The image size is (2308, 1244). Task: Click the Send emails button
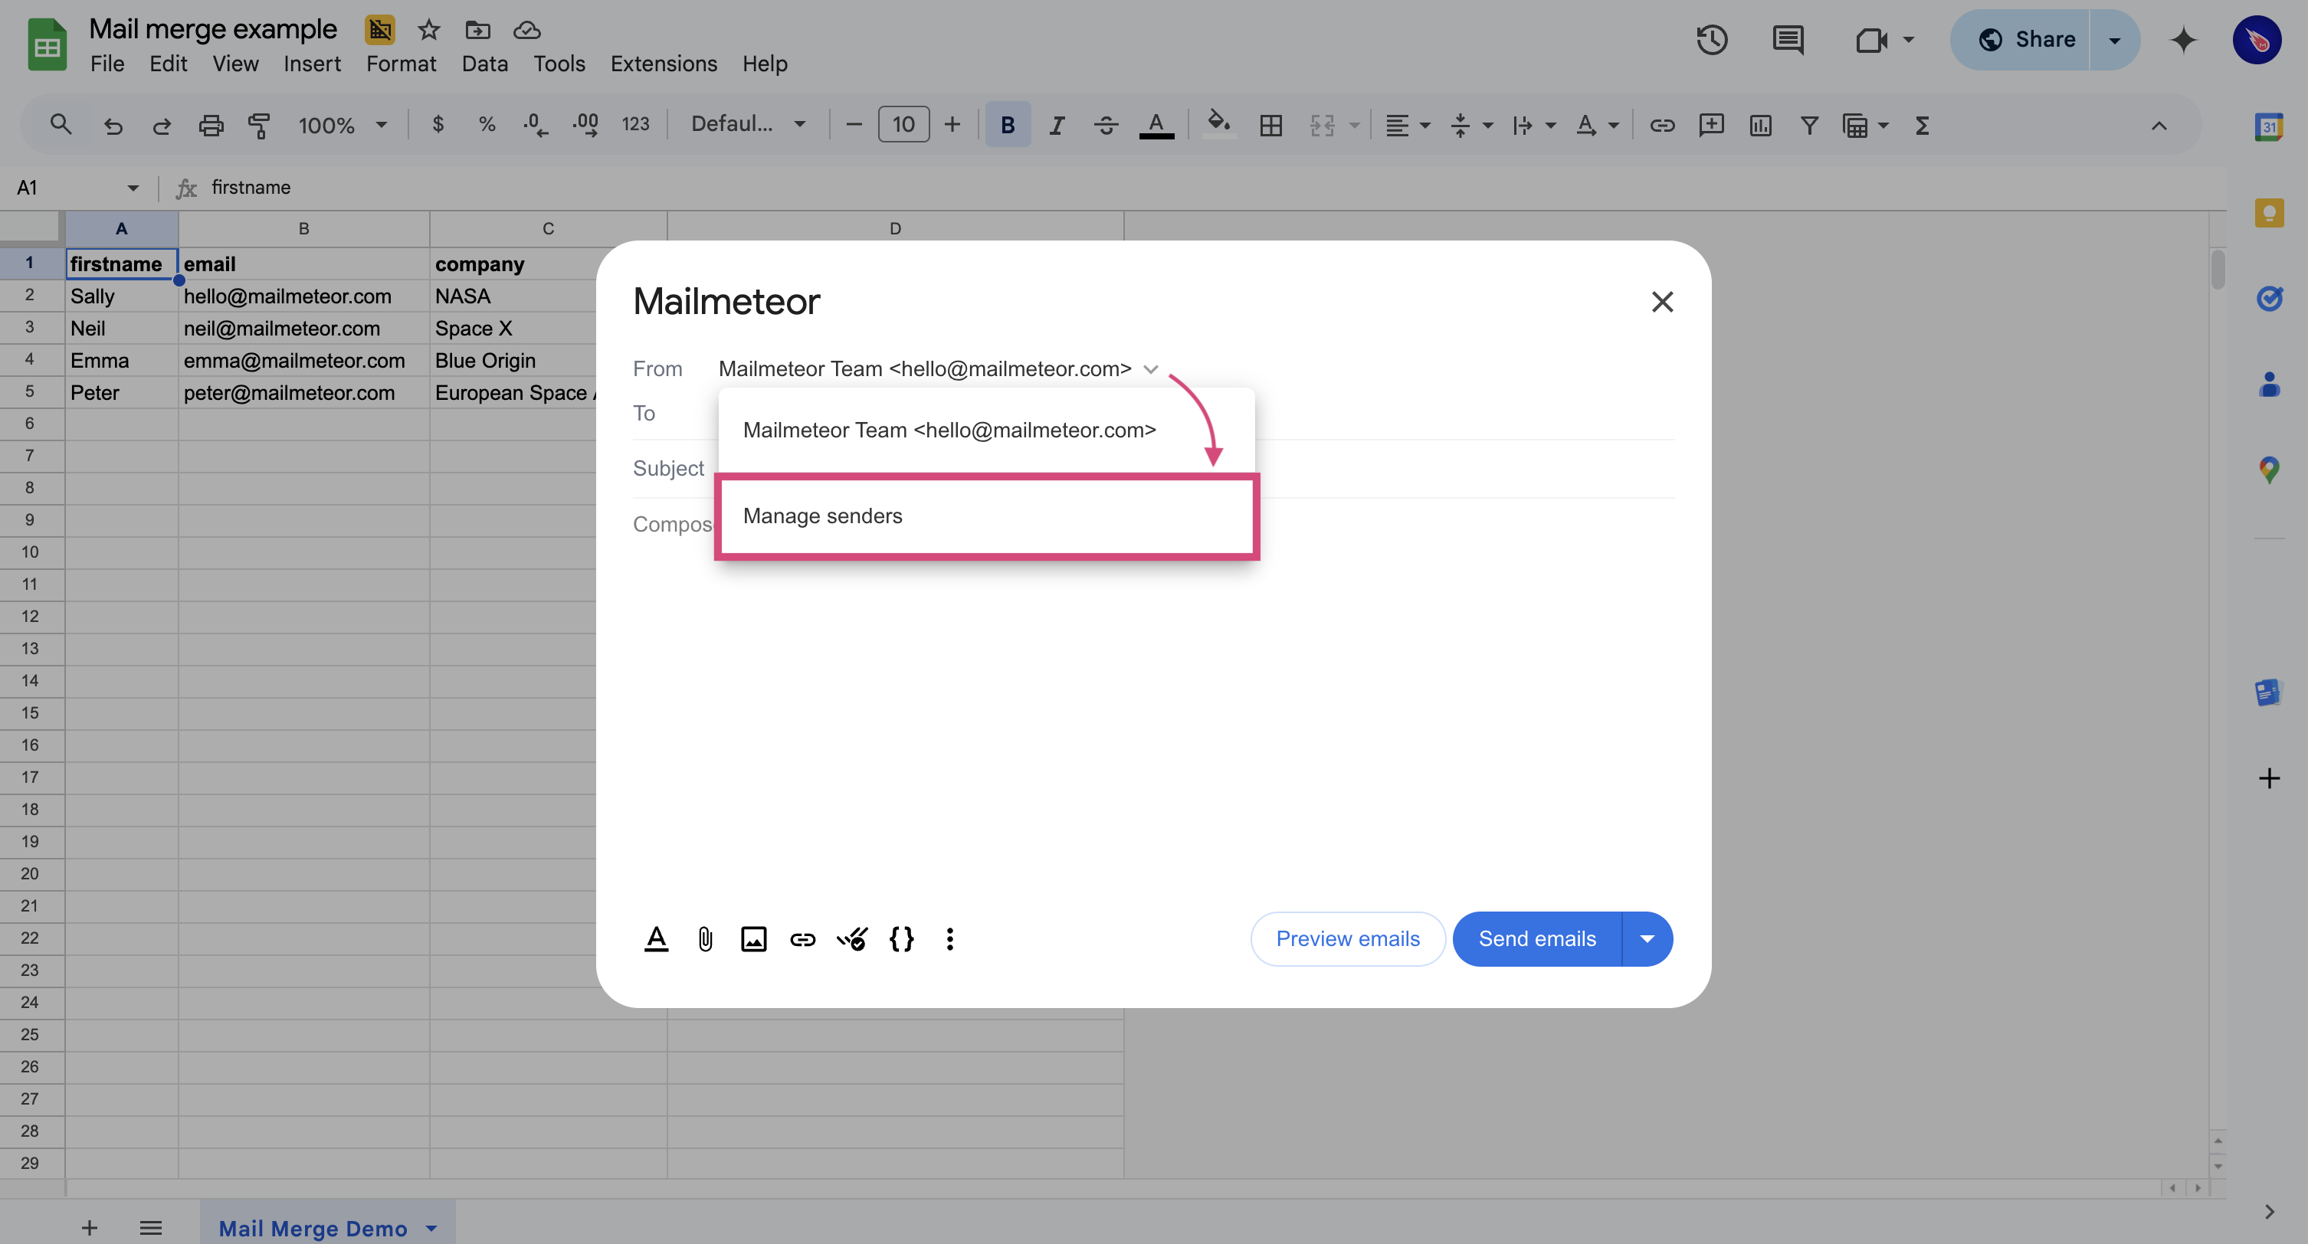[x=1536, y=938]
